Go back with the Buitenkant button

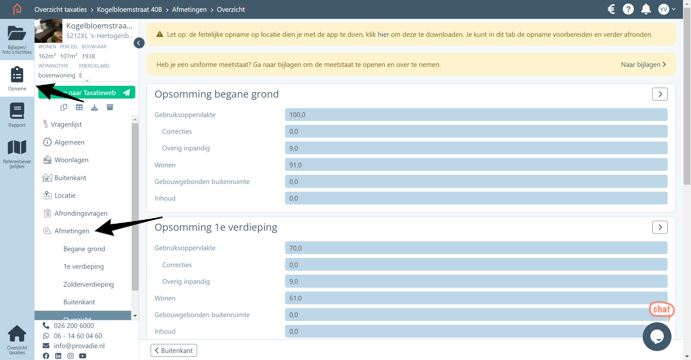coord(174,350)
